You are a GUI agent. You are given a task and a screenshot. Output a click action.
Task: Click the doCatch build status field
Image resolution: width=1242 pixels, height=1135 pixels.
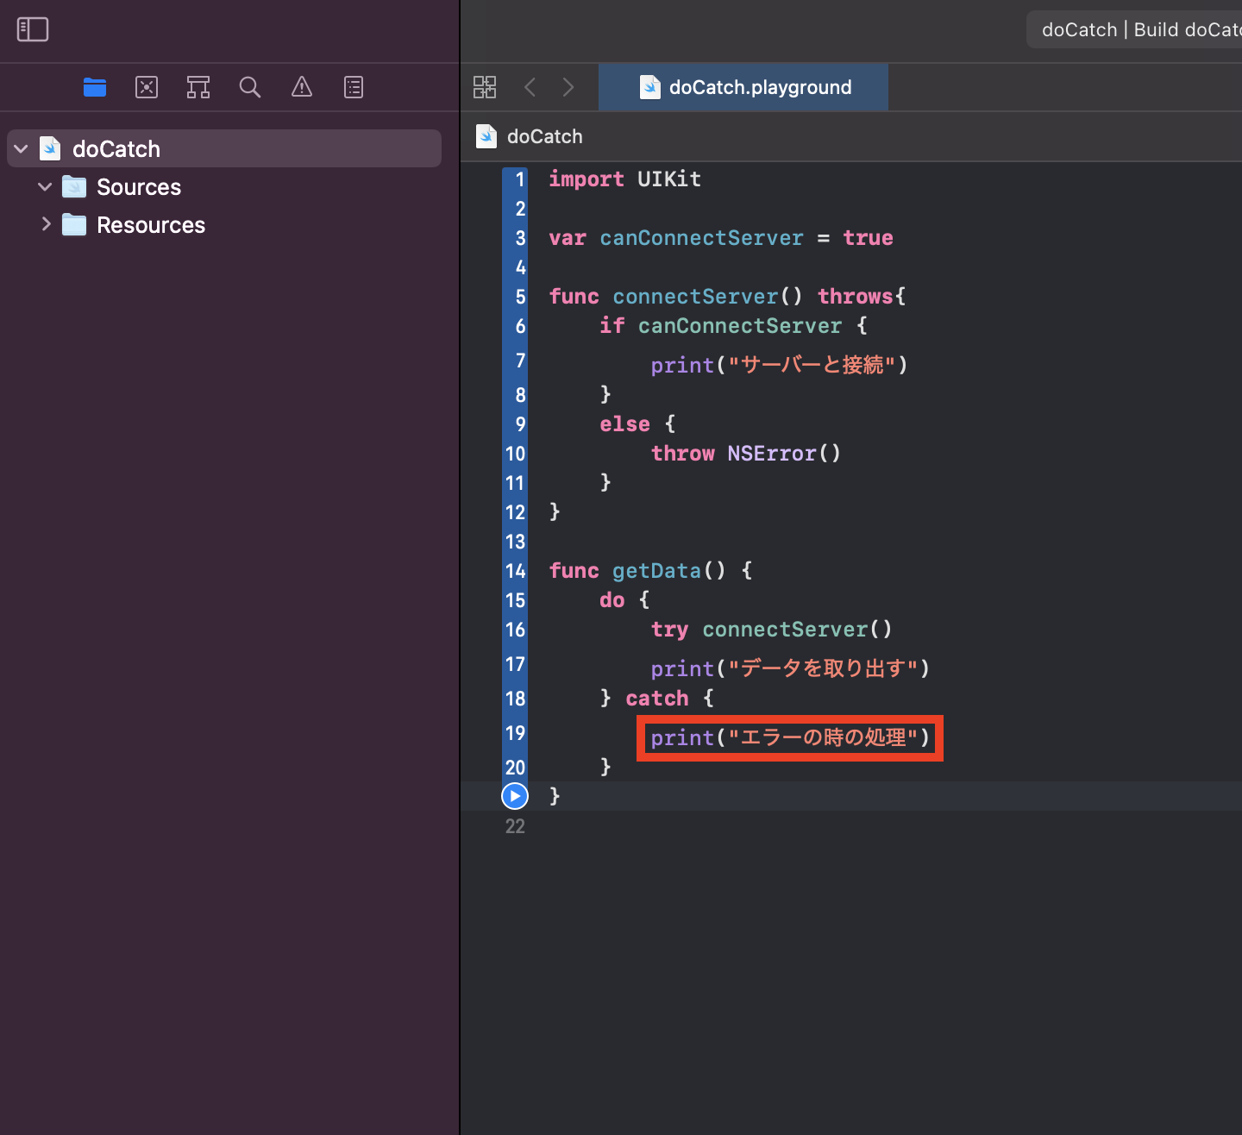[1134, 29]
